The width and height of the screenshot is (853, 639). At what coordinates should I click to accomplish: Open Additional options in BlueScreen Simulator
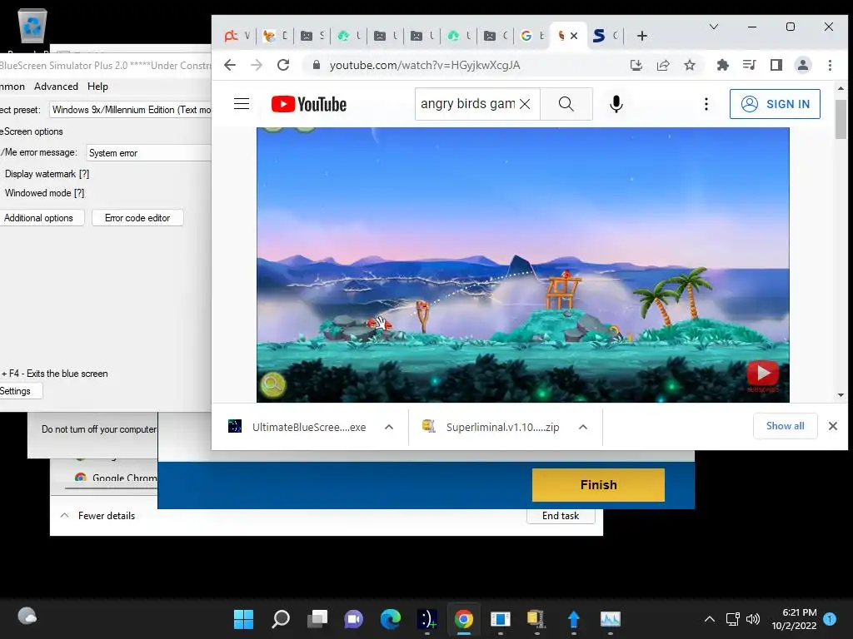pos(40,218)
